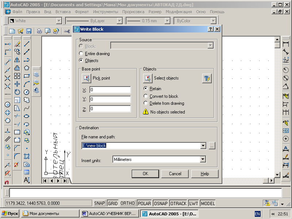Click Cancel in Write Block dialog
The height and width of the screenshot is (219, 292).
[x=175, y=174]
